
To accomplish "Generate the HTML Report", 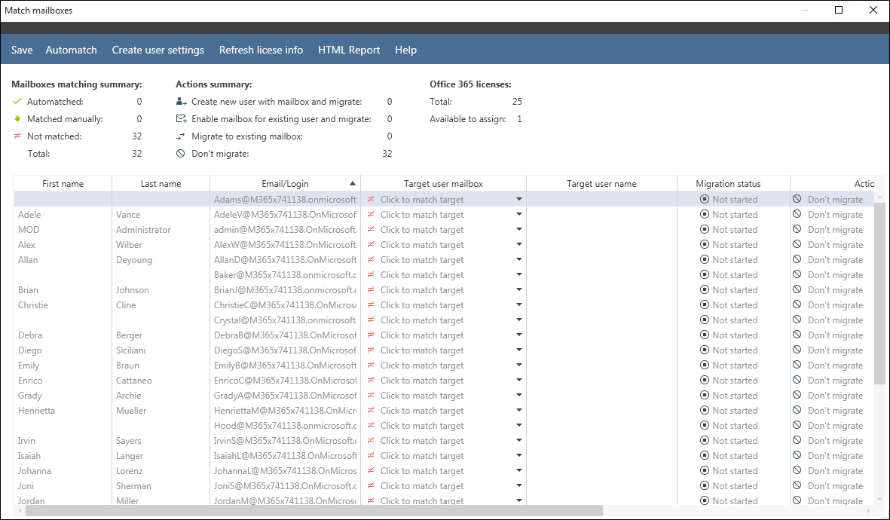I will (349, 50).
